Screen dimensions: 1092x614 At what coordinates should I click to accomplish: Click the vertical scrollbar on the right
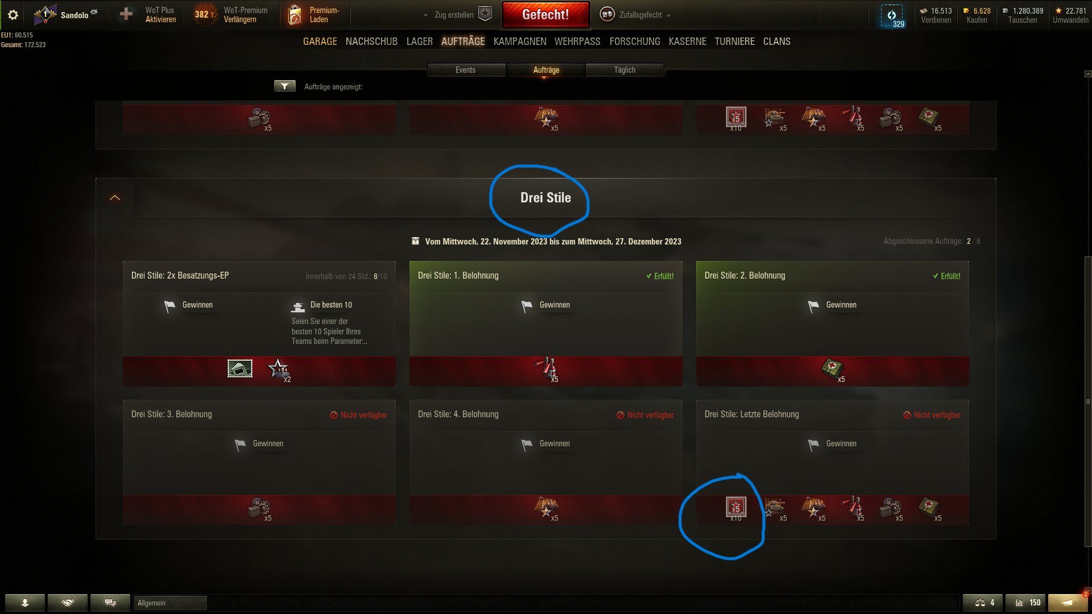(1088, 401)
